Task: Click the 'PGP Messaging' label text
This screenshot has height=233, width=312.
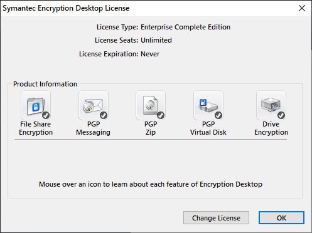Action: click(94, 128)
